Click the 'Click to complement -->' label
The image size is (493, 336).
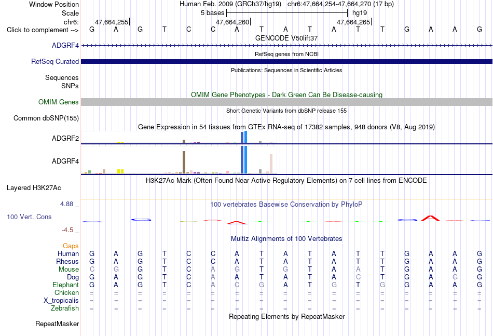tap(43, 30)
